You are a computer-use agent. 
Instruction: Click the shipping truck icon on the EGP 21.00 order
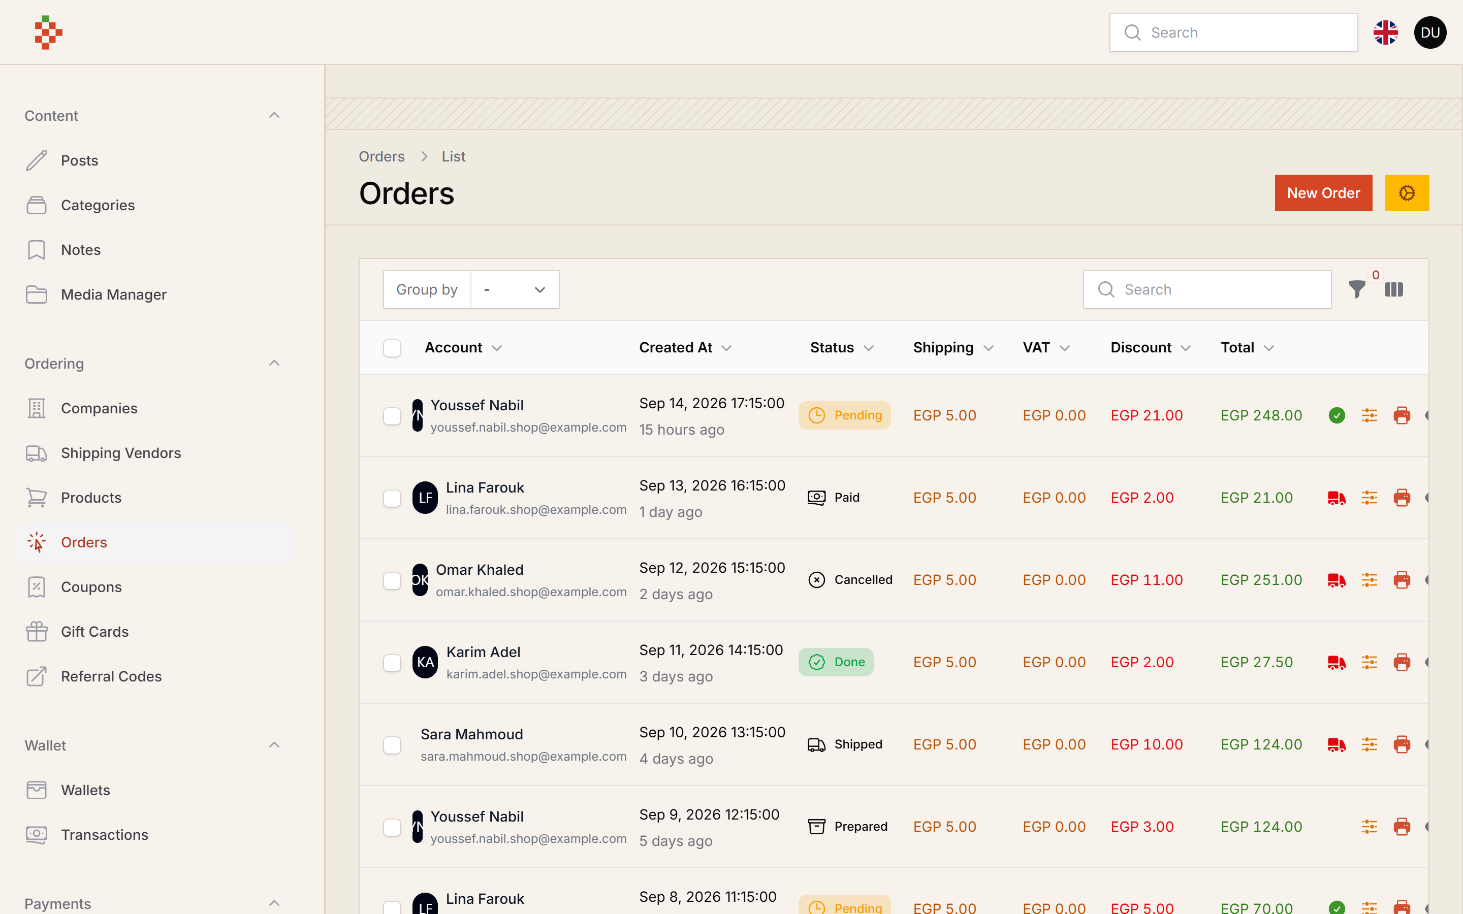point(1337,498)
